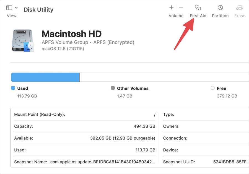Select '392.05 GB (12.93 GB purgeable)' value

[x=123, y=138]
